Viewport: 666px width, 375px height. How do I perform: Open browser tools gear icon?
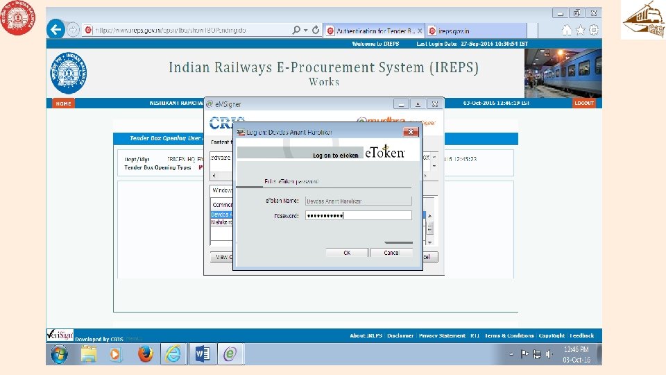(594, 30)
